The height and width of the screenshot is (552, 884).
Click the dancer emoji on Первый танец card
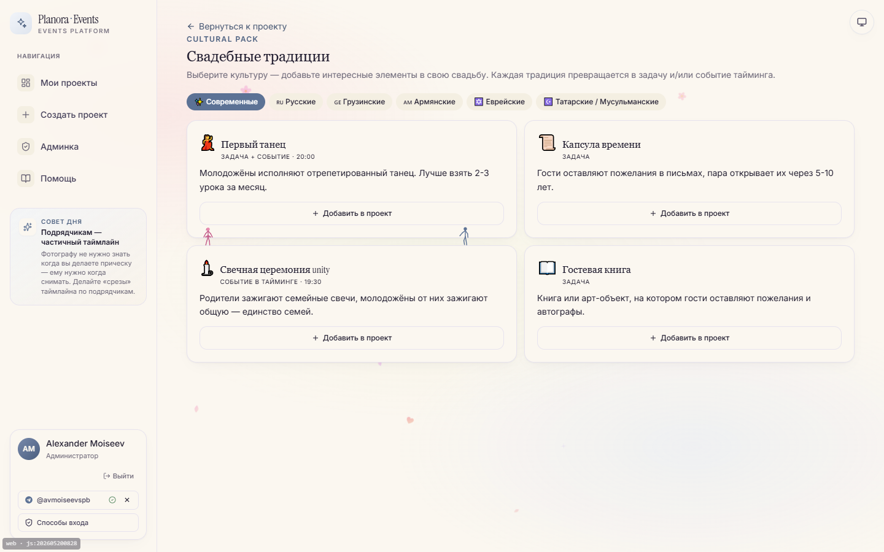[208, 143]
